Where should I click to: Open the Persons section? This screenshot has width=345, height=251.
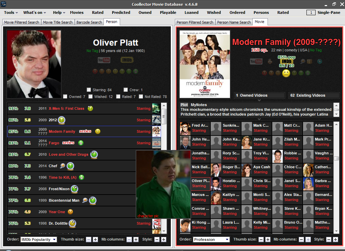coord(261,12)
